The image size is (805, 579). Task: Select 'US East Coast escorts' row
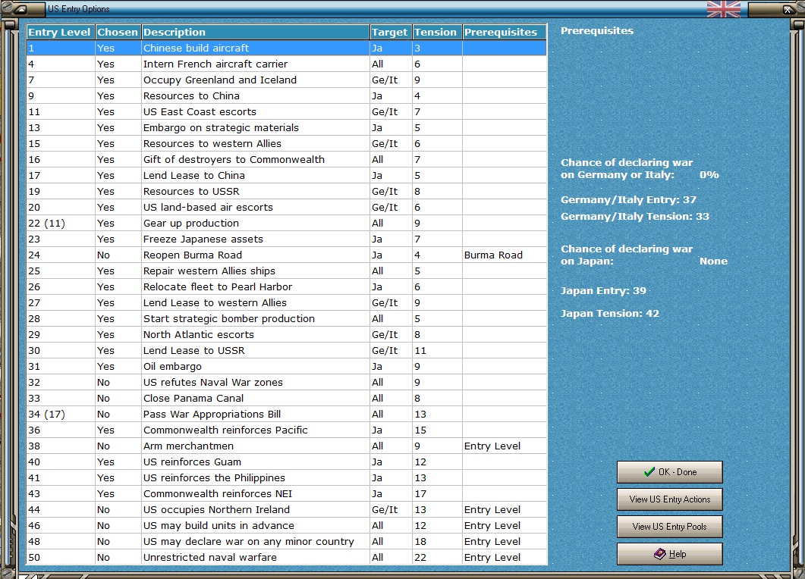pyautogui.click(x=287, y=111)
